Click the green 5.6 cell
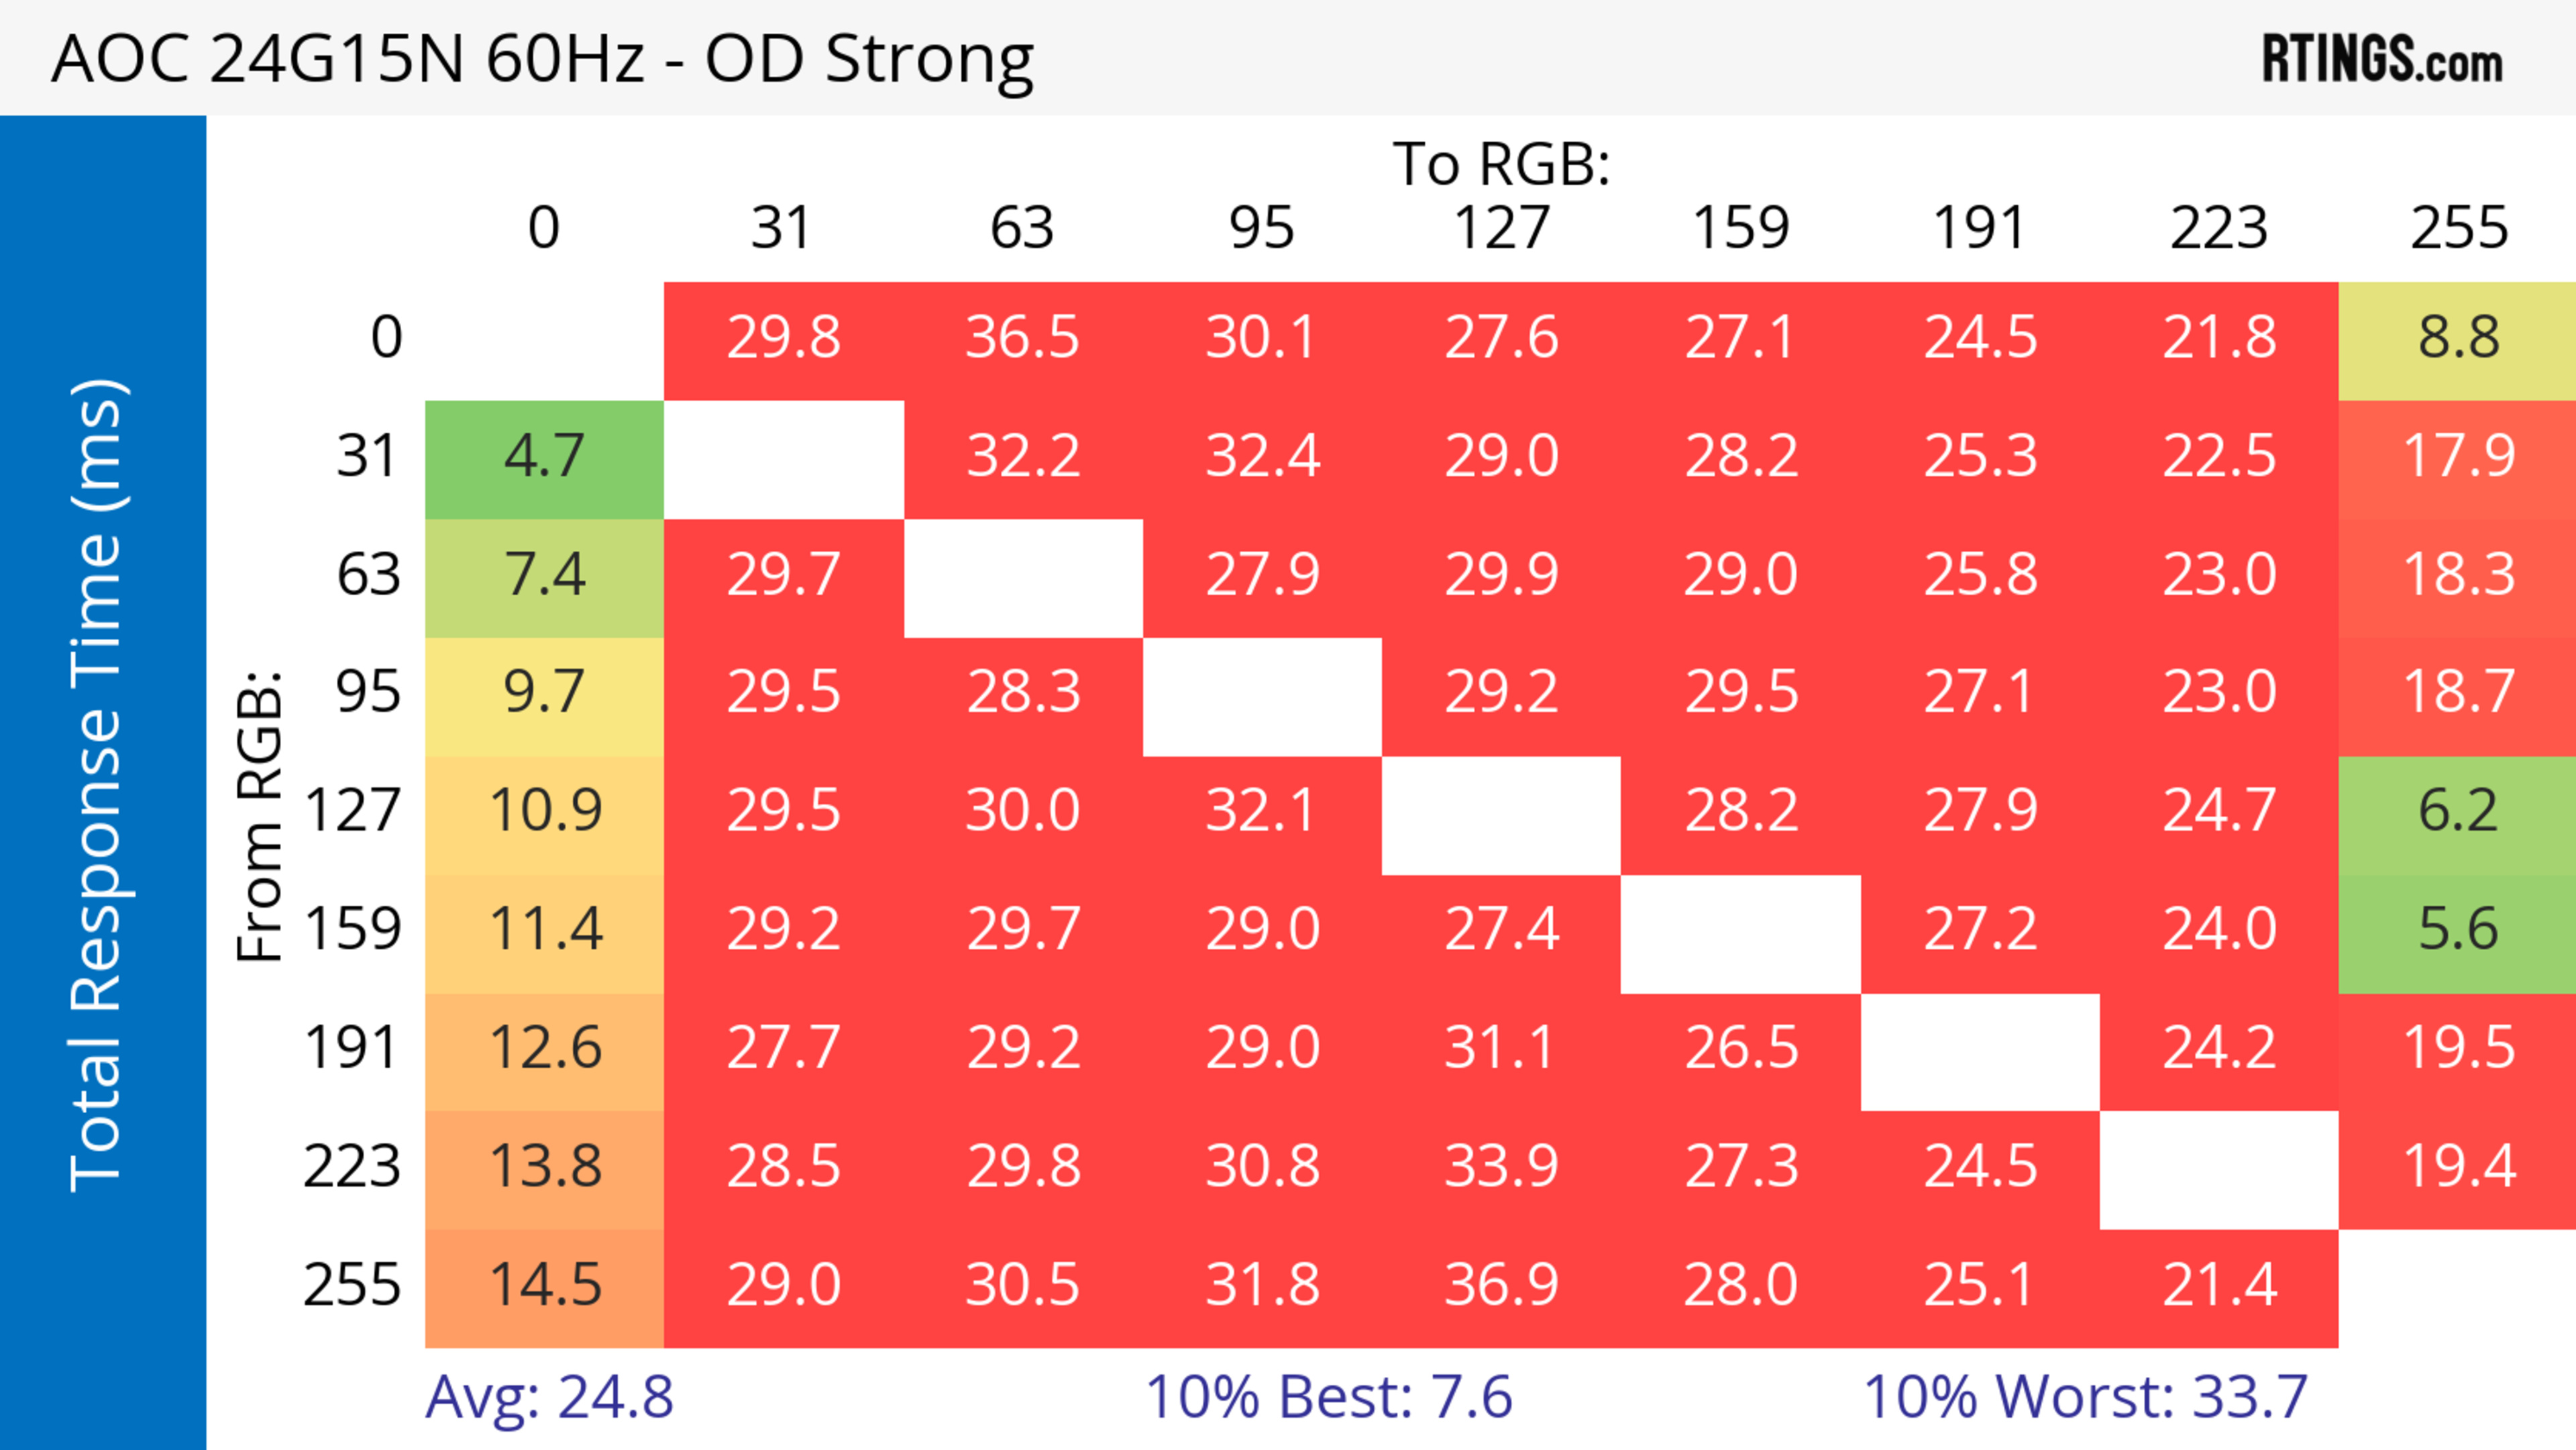Image resolution: width=2576 pixels, height=1450 pixels. pos(2458,929)
